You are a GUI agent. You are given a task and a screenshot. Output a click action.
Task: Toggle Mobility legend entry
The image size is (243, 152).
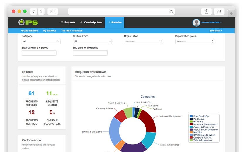point(196,132)
